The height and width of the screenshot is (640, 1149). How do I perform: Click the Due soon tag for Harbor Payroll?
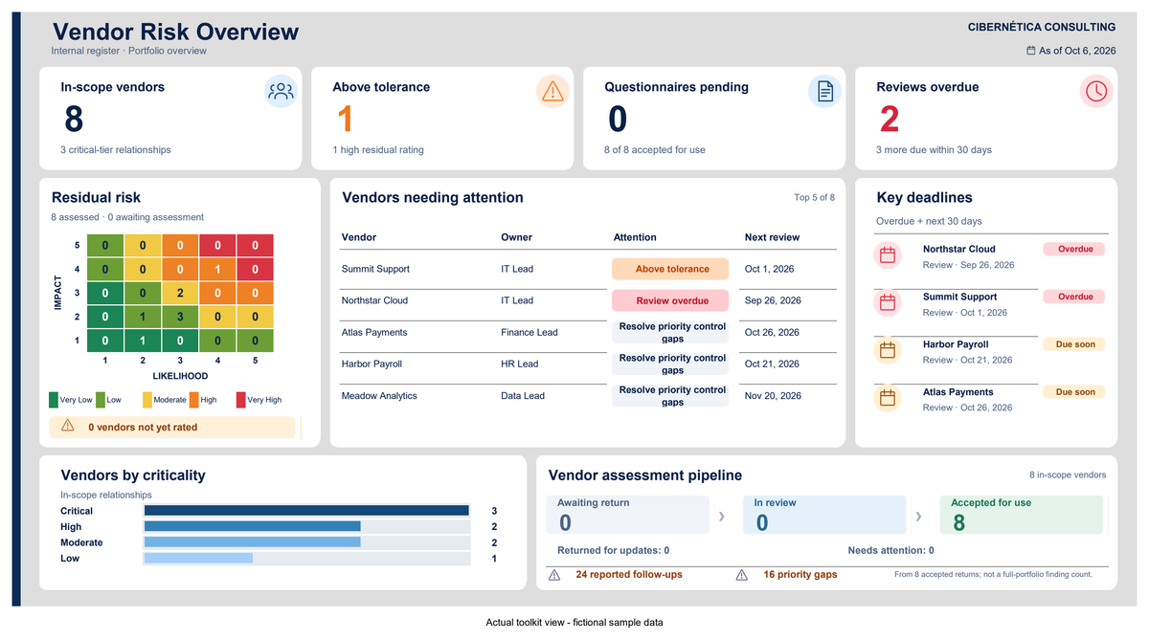tap(1074, 344)
